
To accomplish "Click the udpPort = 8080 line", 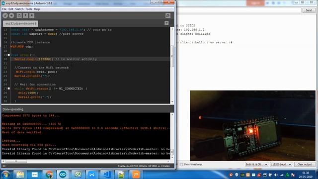I will (x=47, y=34).
